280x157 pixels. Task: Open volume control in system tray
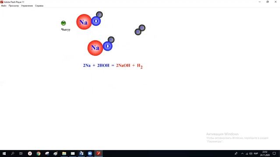(251, 154)
